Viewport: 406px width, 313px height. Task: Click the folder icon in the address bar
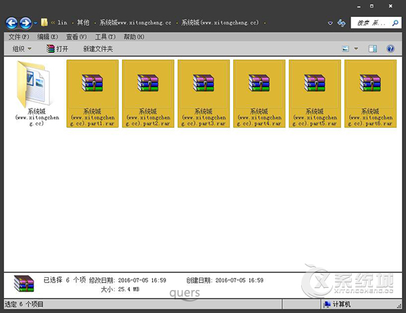(x=44, y=22)
